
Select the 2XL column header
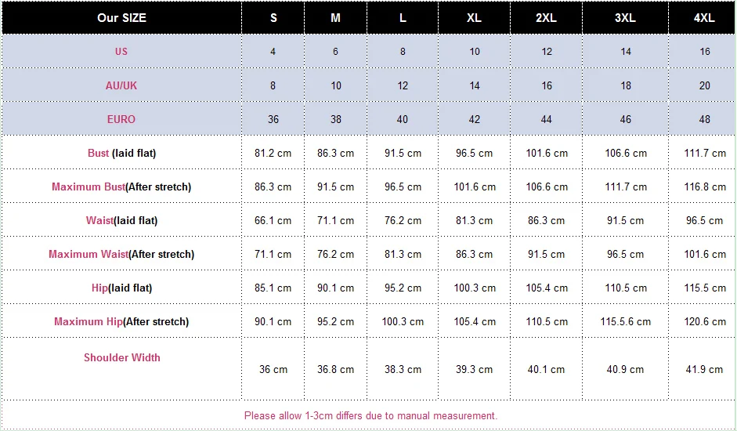546,18
